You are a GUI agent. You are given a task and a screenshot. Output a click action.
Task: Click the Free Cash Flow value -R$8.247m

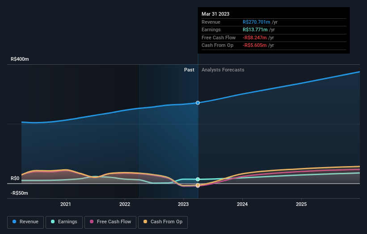tap(255, 38)
